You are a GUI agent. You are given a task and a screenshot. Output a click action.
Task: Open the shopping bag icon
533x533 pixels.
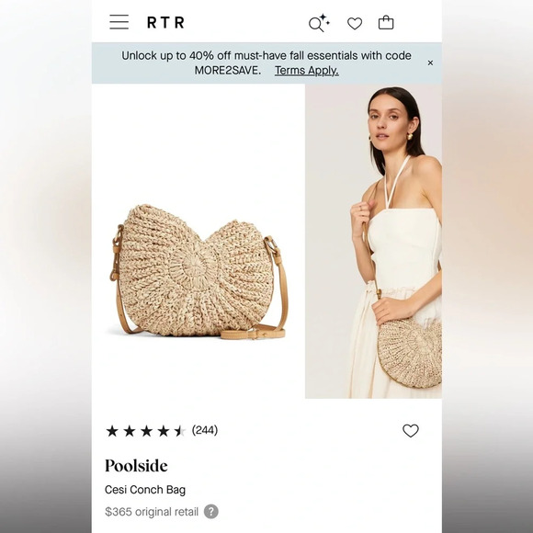point(386,23)
